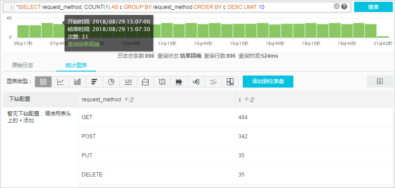The image size is (395, 188).
Task: Select the treemap chart type
Action: click(x=230, y=82)
